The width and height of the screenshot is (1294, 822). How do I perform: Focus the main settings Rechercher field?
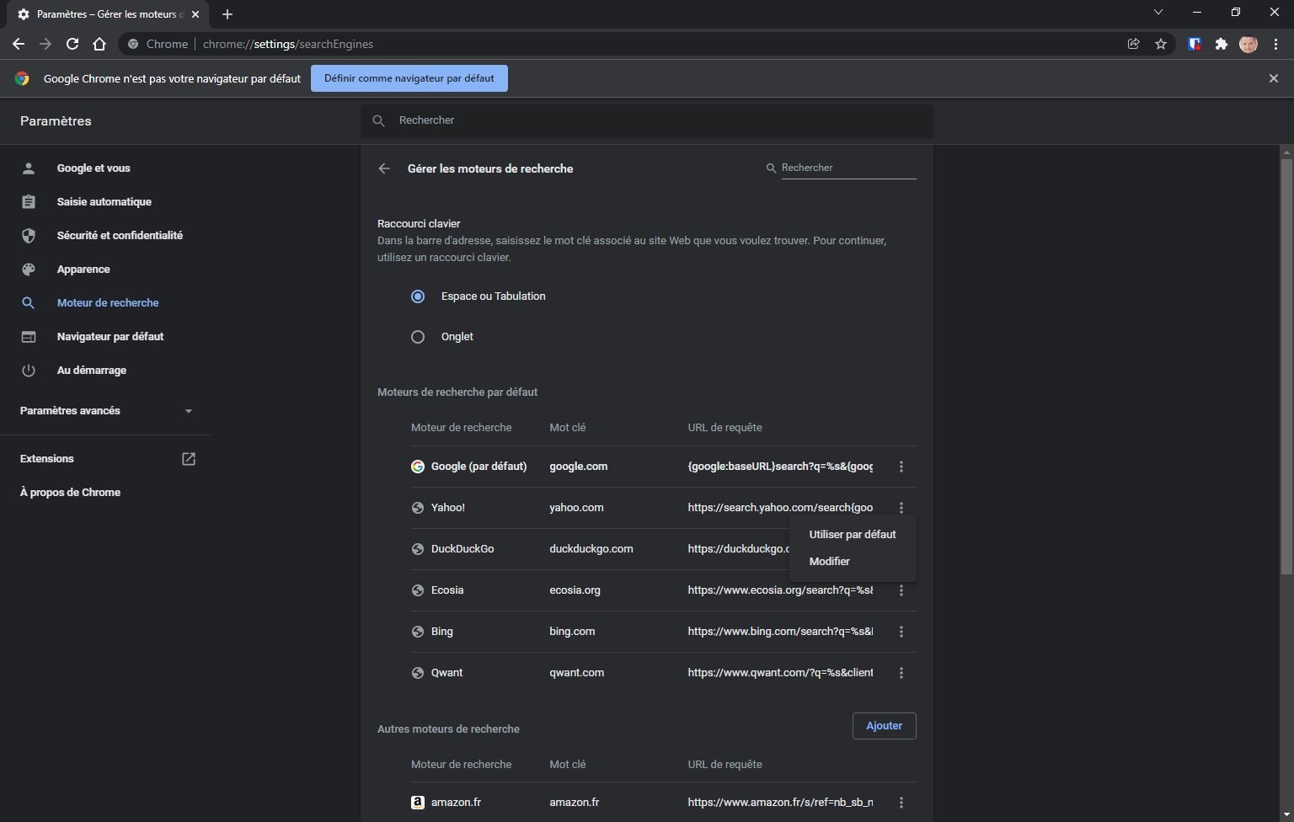tap(647, 121)
